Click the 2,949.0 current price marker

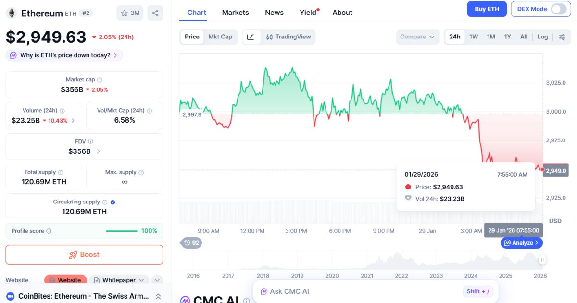[x=555, y=170]
